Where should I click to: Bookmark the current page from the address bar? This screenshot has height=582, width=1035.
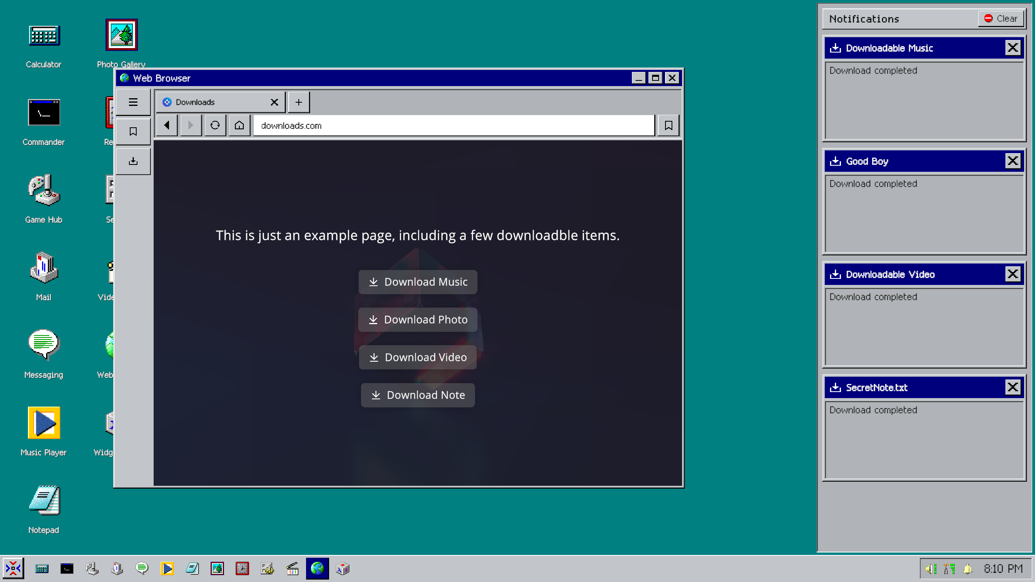pos(668,125)
